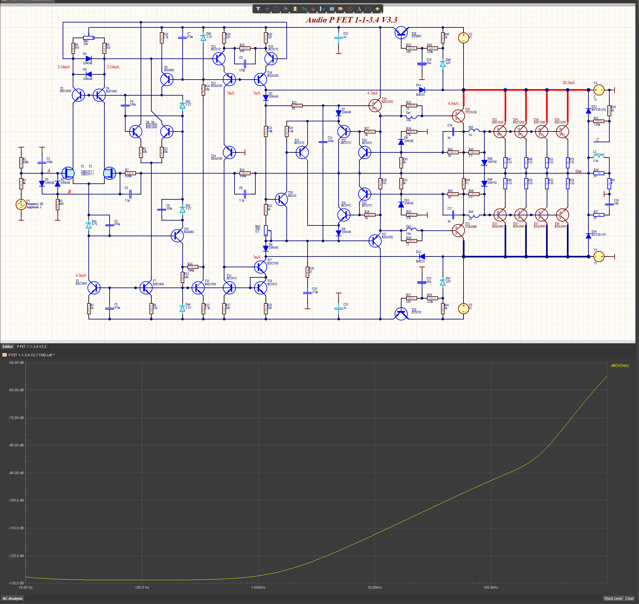Select the V1 sine voltage source symbol
Image resolution: width=639 pixels, height=604 pixels.
[21, 205]
